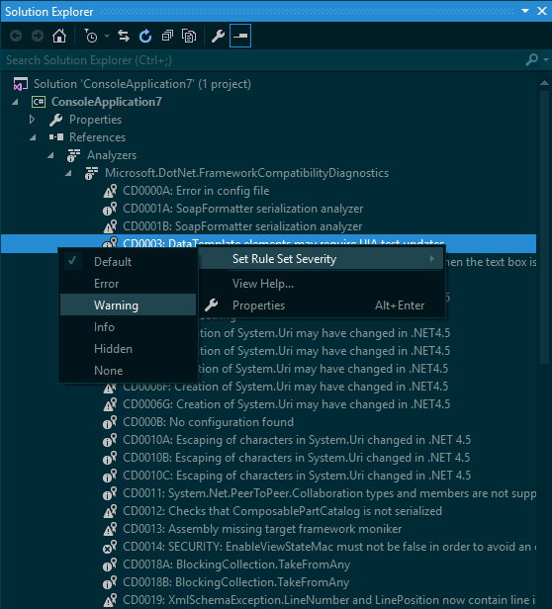Click warning icon for CD0001B rule
This screenshot has width=552, height=609.
[x=110, y=226]
